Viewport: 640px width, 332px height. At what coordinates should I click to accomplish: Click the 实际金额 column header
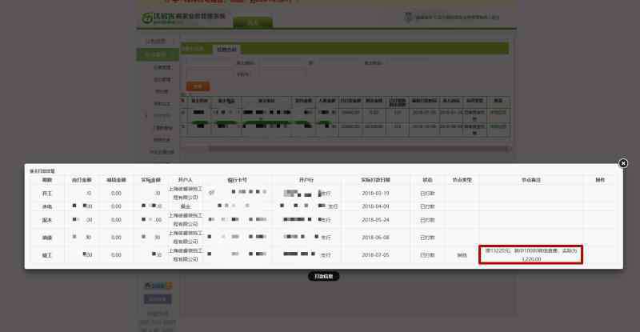pos(151,180)
